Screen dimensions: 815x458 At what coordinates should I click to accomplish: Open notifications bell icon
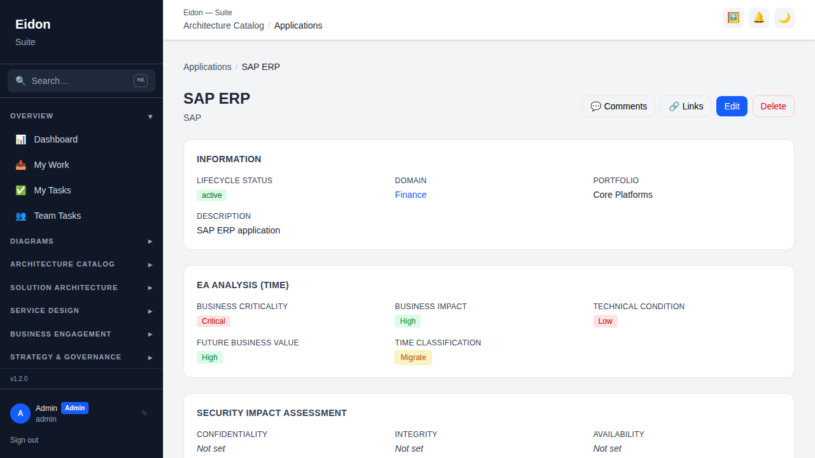click(759, 18)
